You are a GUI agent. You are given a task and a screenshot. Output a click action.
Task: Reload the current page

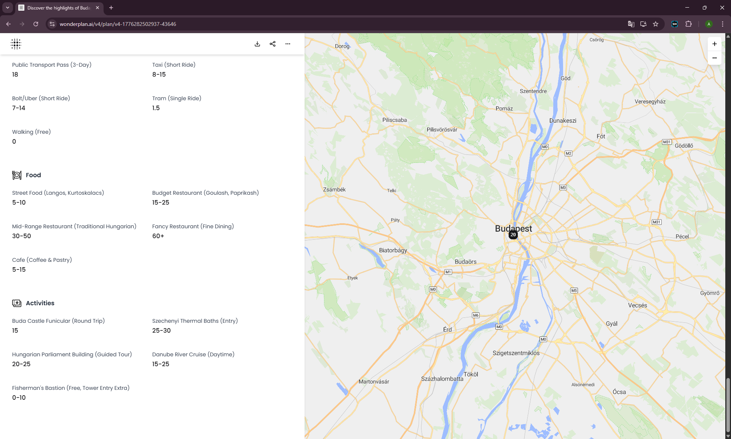click(36, 24)
